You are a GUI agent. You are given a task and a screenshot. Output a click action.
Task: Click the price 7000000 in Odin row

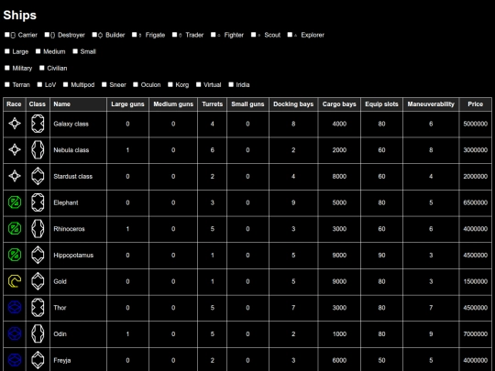(476, 333)
